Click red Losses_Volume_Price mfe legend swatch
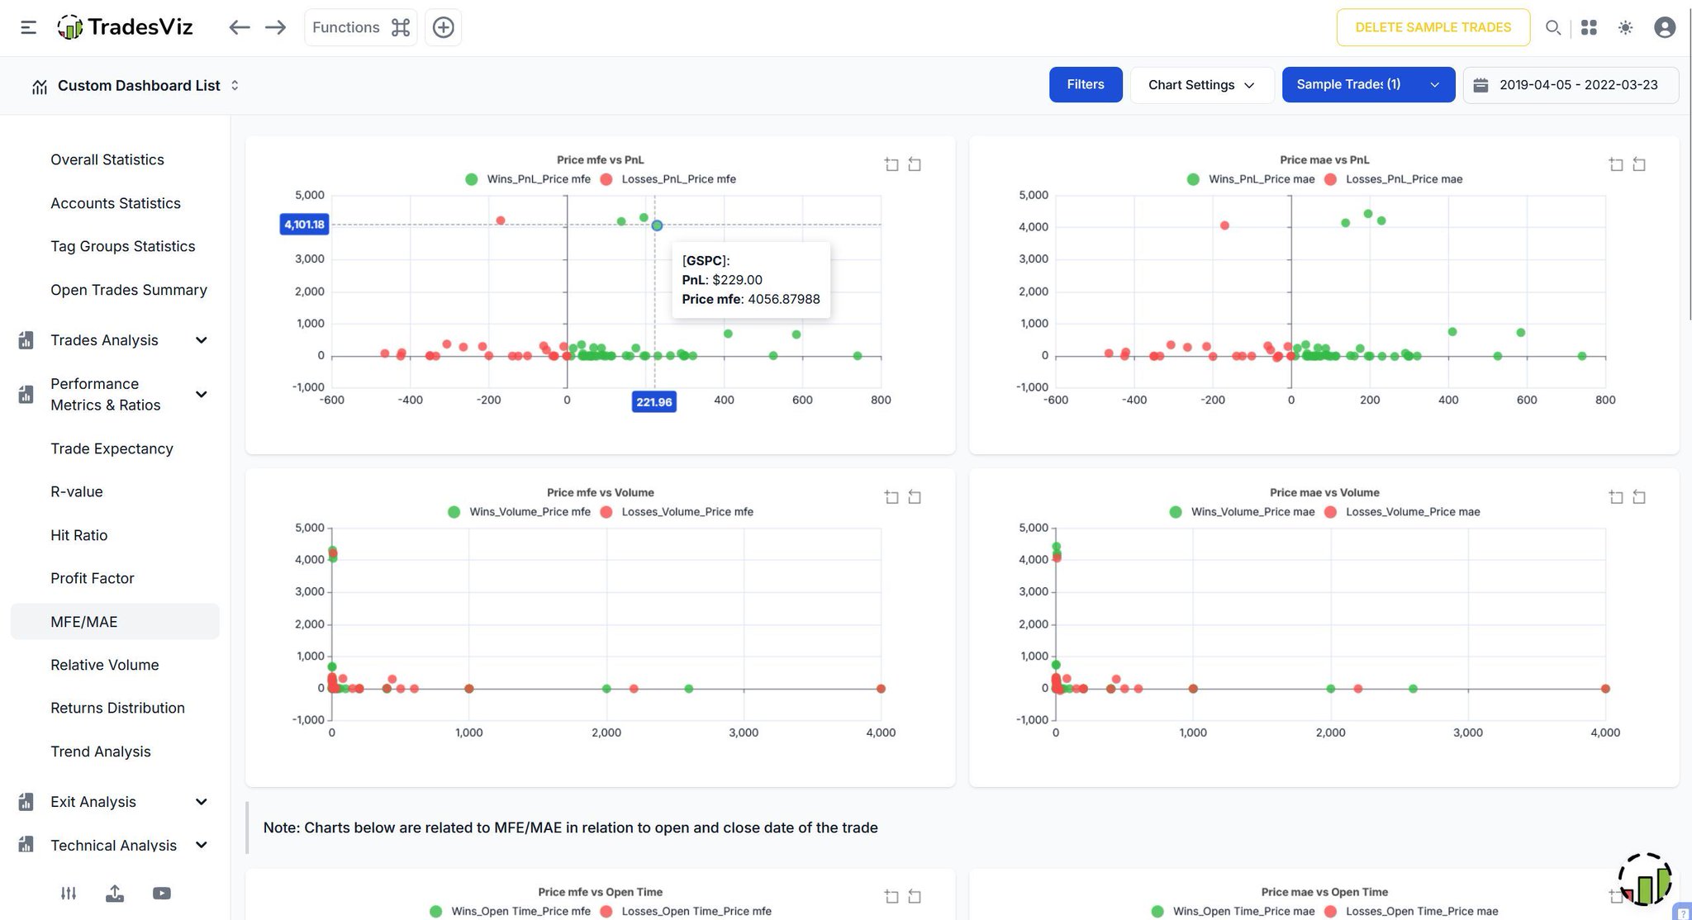The width and height of the screenshot is (1692, 920). [606, 512]
